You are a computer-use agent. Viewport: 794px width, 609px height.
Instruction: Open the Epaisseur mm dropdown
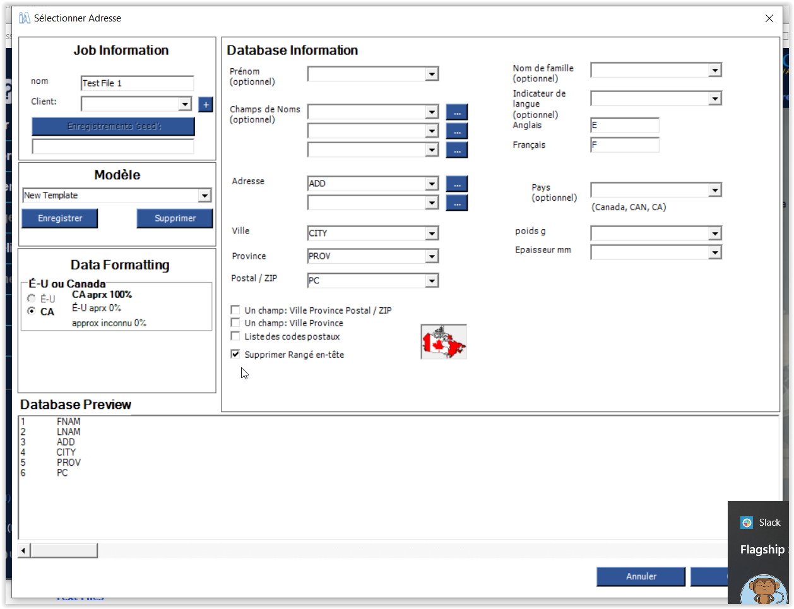[x=714, y=252]
